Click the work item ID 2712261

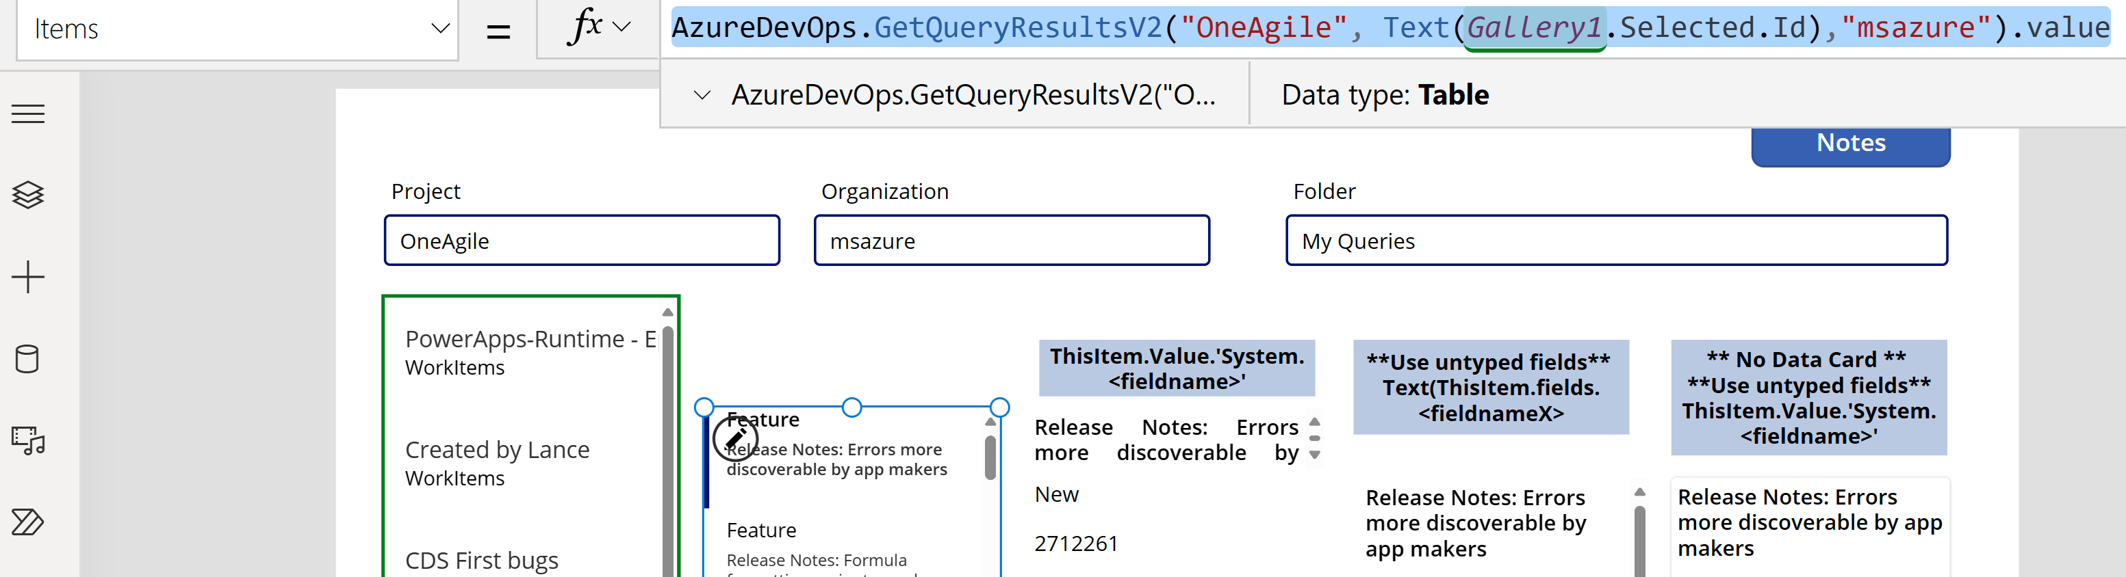tap(1076, 544)
